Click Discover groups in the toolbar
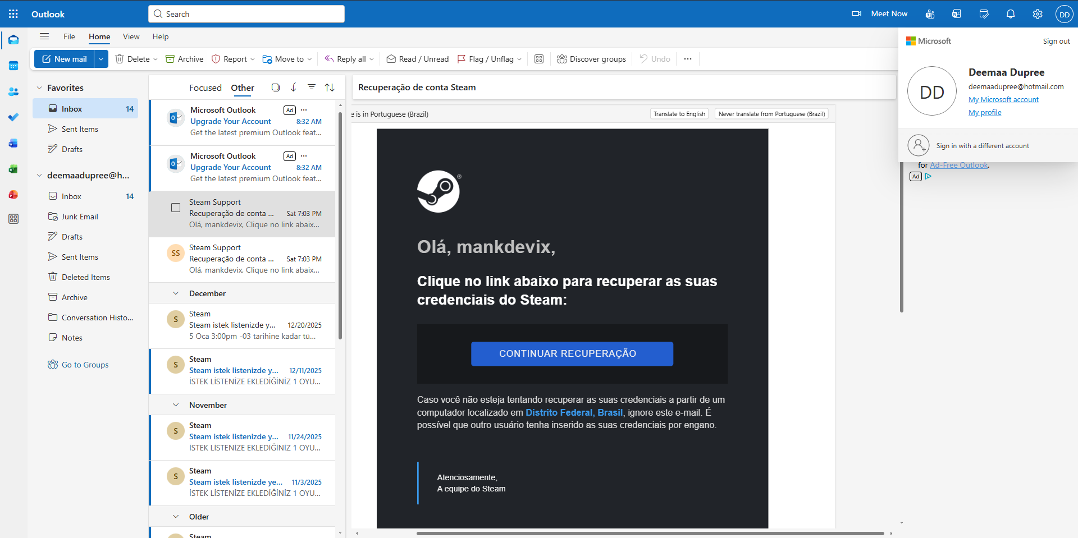 click(x=591, y=59)
